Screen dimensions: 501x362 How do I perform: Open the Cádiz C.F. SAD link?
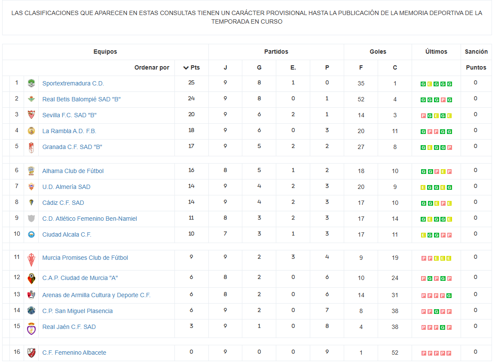coord(63,203)
